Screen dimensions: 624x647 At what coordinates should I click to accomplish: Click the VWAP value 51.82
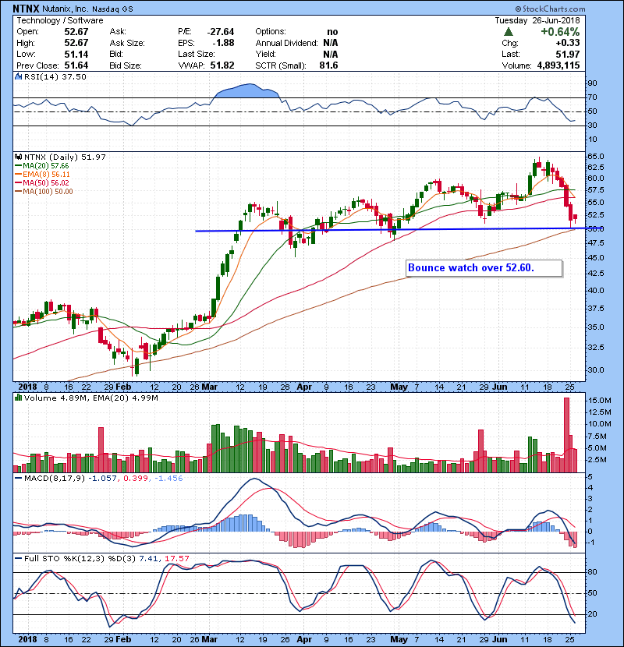click(x=222, y=65)
